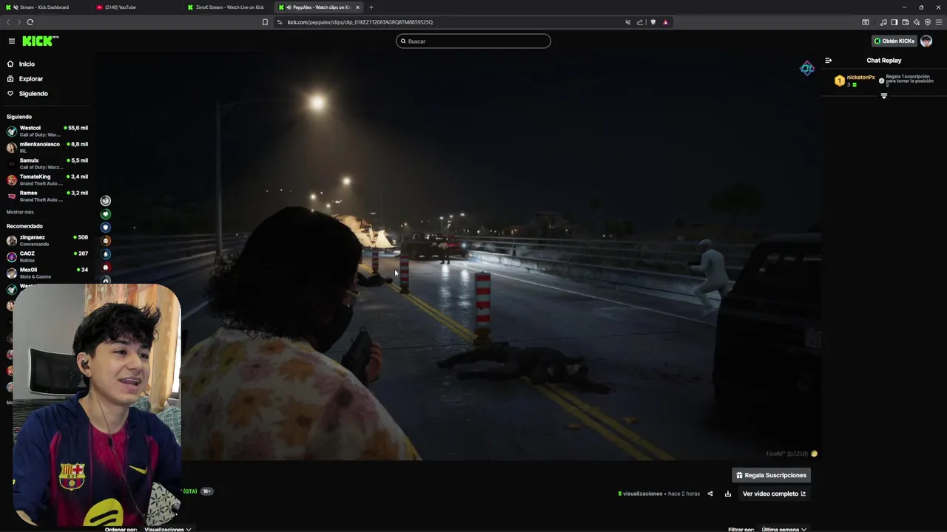Open nickatonPx top gifter entry
Image resolution: width=947 pixels, height=532 pixels.
[855, 80]
